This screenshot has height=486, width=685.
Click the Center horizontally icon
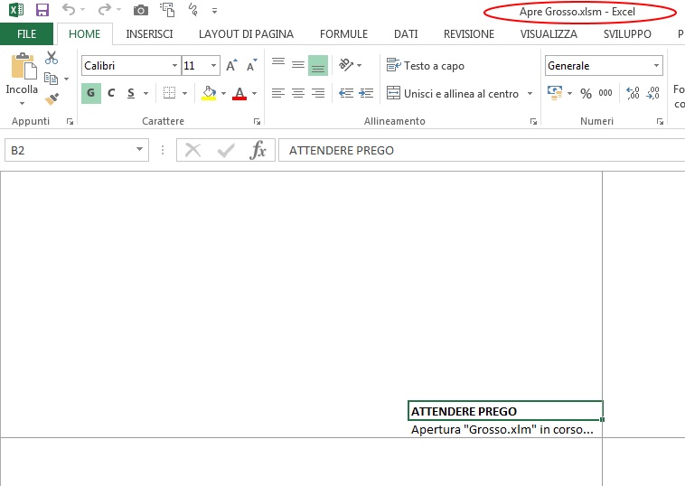[298, 93]
